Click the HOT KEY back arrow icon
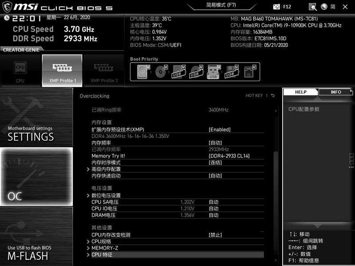 tap(273, 95)
